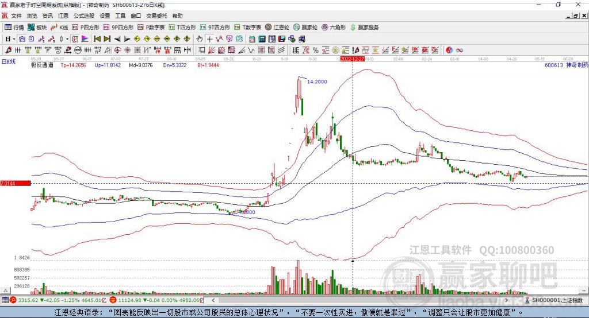Click the n² square number tool
This screenshot has width=589, height=318.
click(98, 51)
